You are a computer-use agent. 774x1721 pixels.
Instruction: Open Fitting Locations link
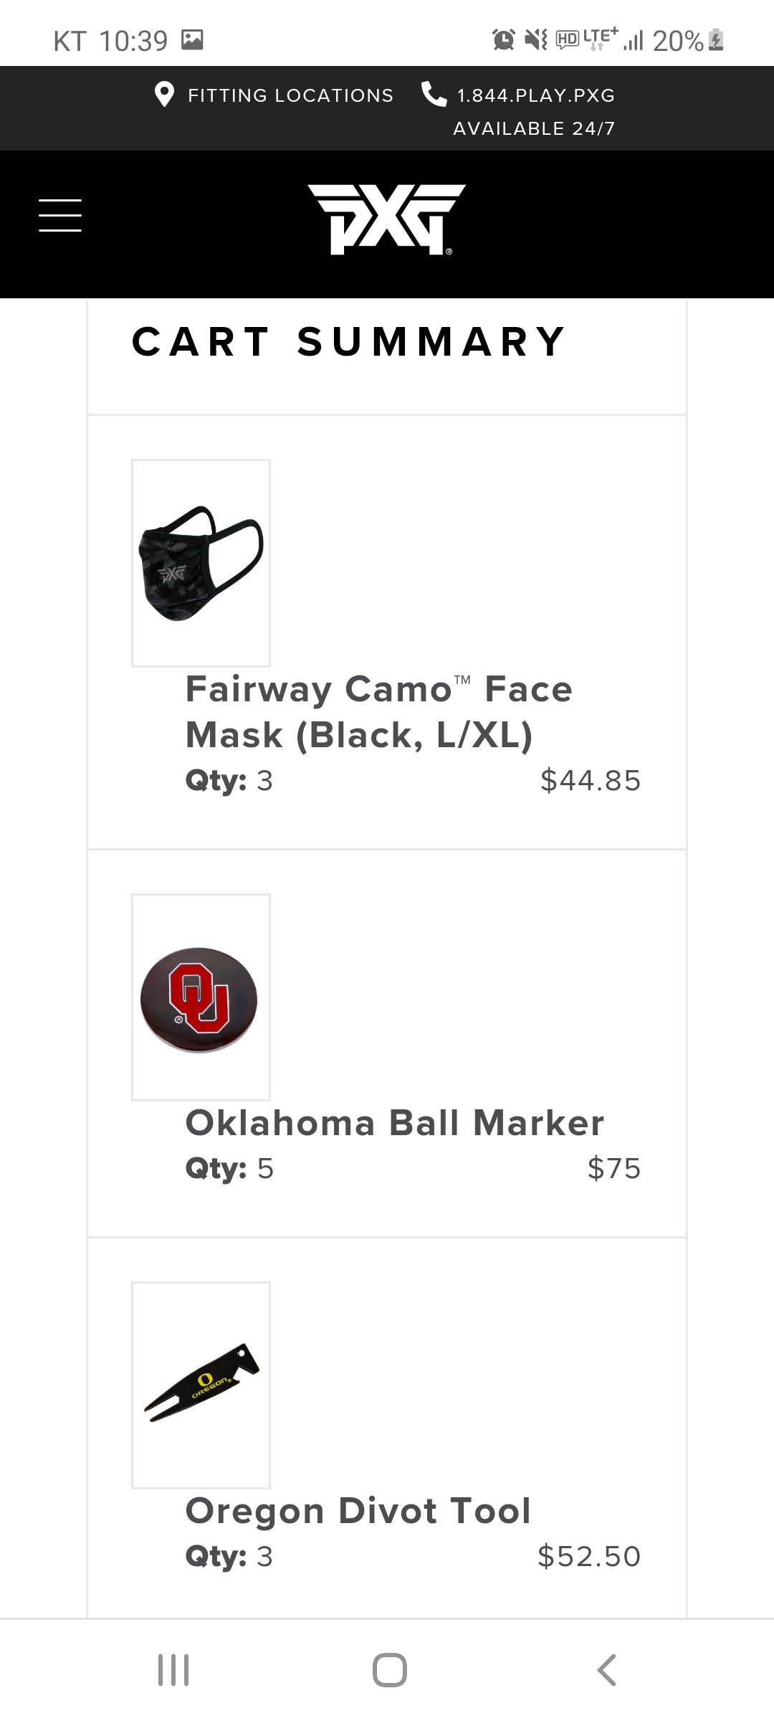pos(290,95)
